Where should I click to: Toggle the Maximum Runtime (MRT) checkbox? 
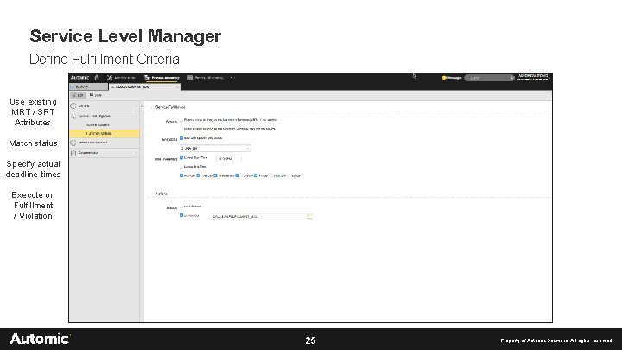pos(181,120)
